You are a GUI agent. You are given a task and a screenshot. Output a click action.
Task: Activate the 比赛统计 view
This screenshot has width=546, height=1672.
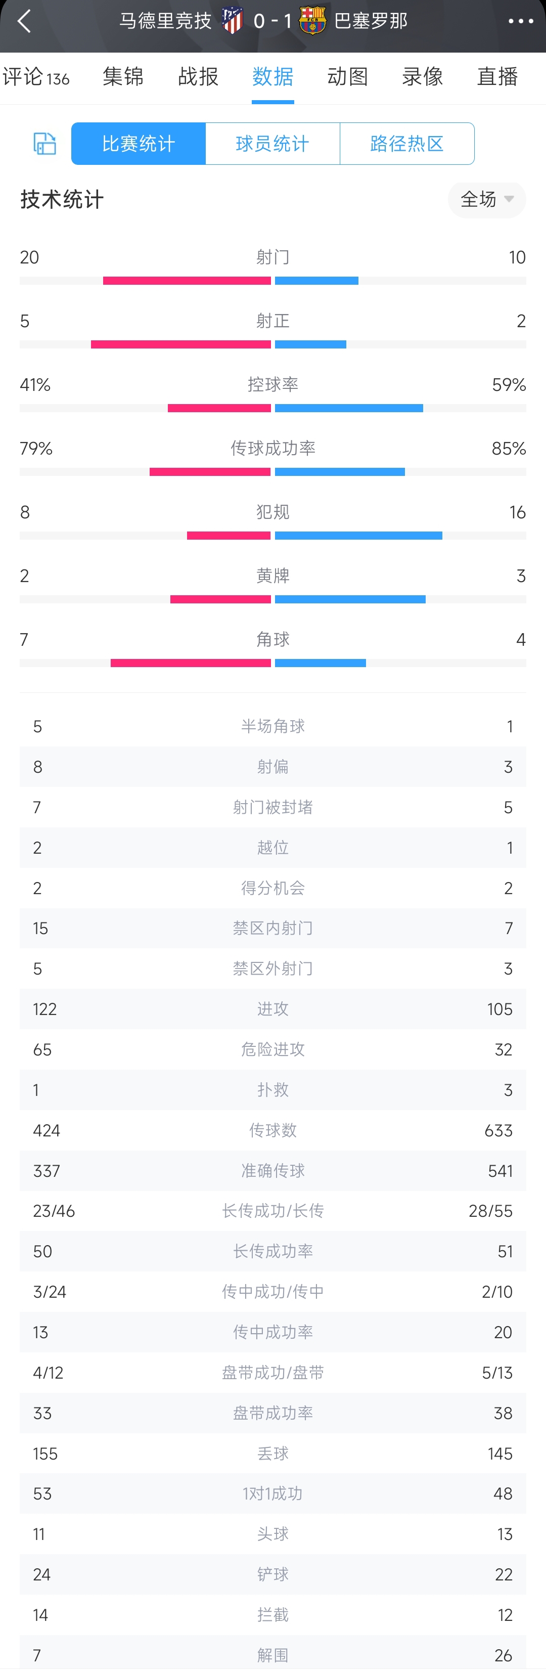coord(138,144)
